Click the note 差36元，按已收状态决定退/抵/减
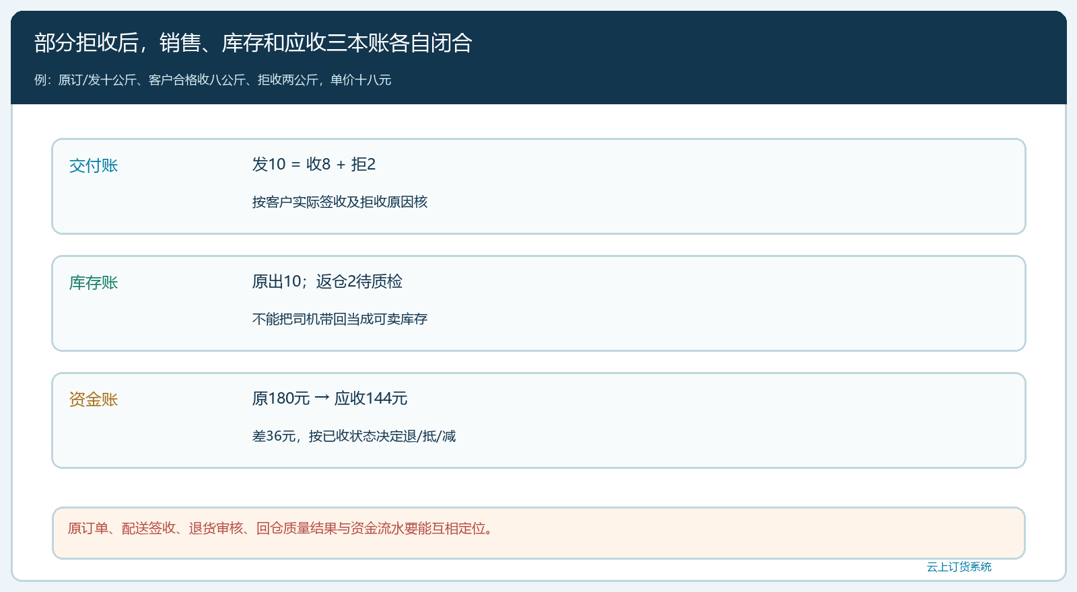The image size is (1077, 592). click(354, 436)
